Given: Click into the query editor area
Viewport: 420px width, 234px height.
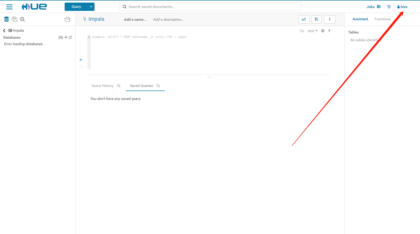Looking at the screenshot, I should tap(210, 52).
